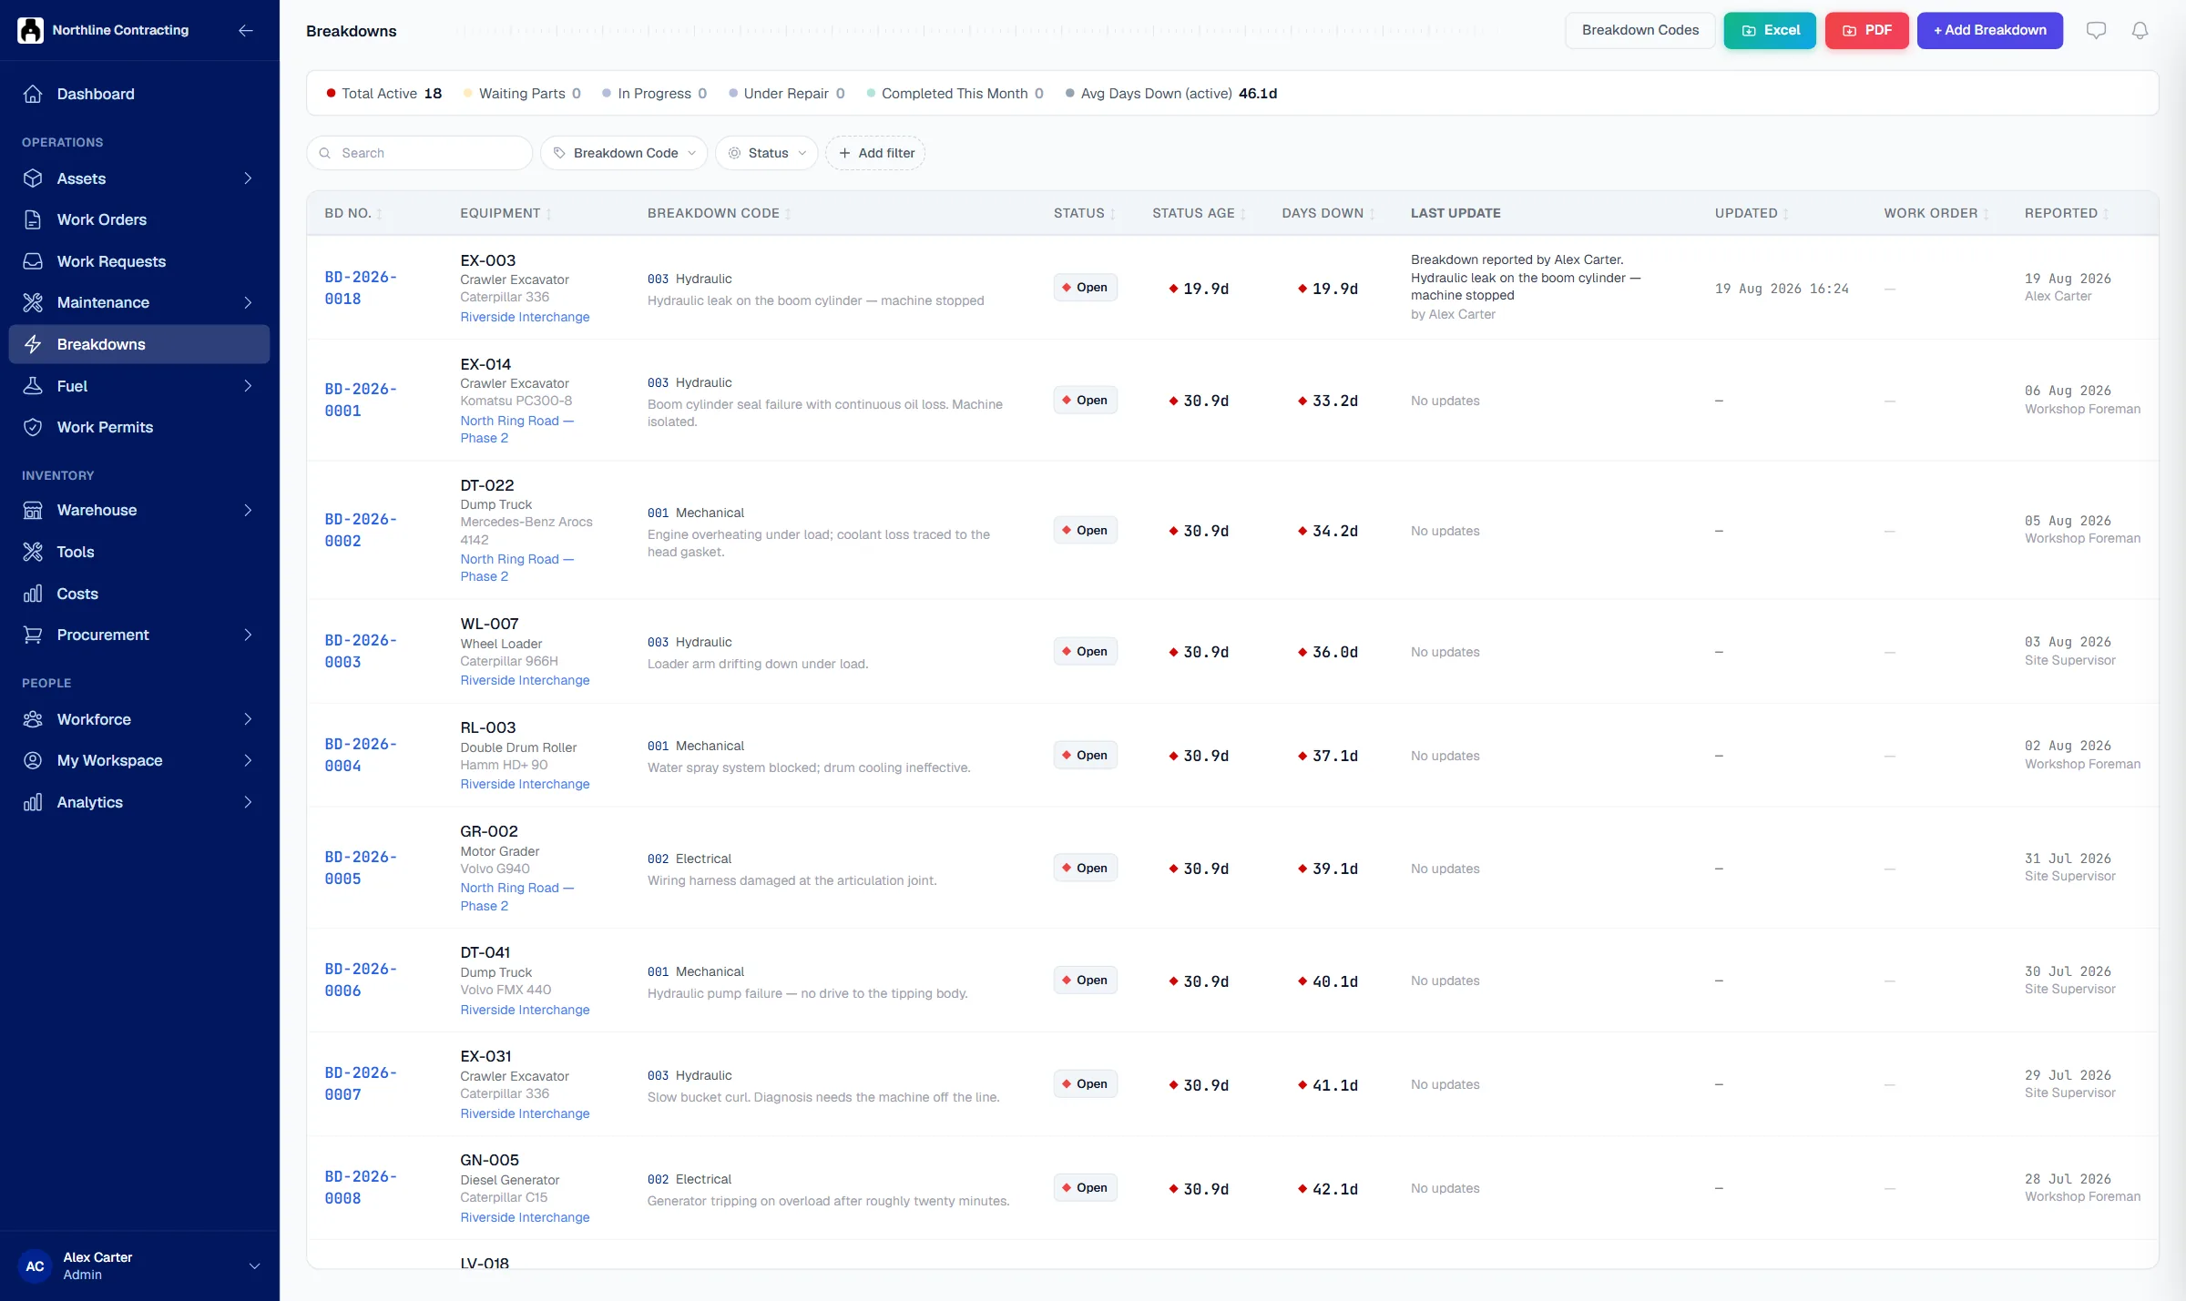Expand the Warehouse submenu chevron

(x=248, y=510)
